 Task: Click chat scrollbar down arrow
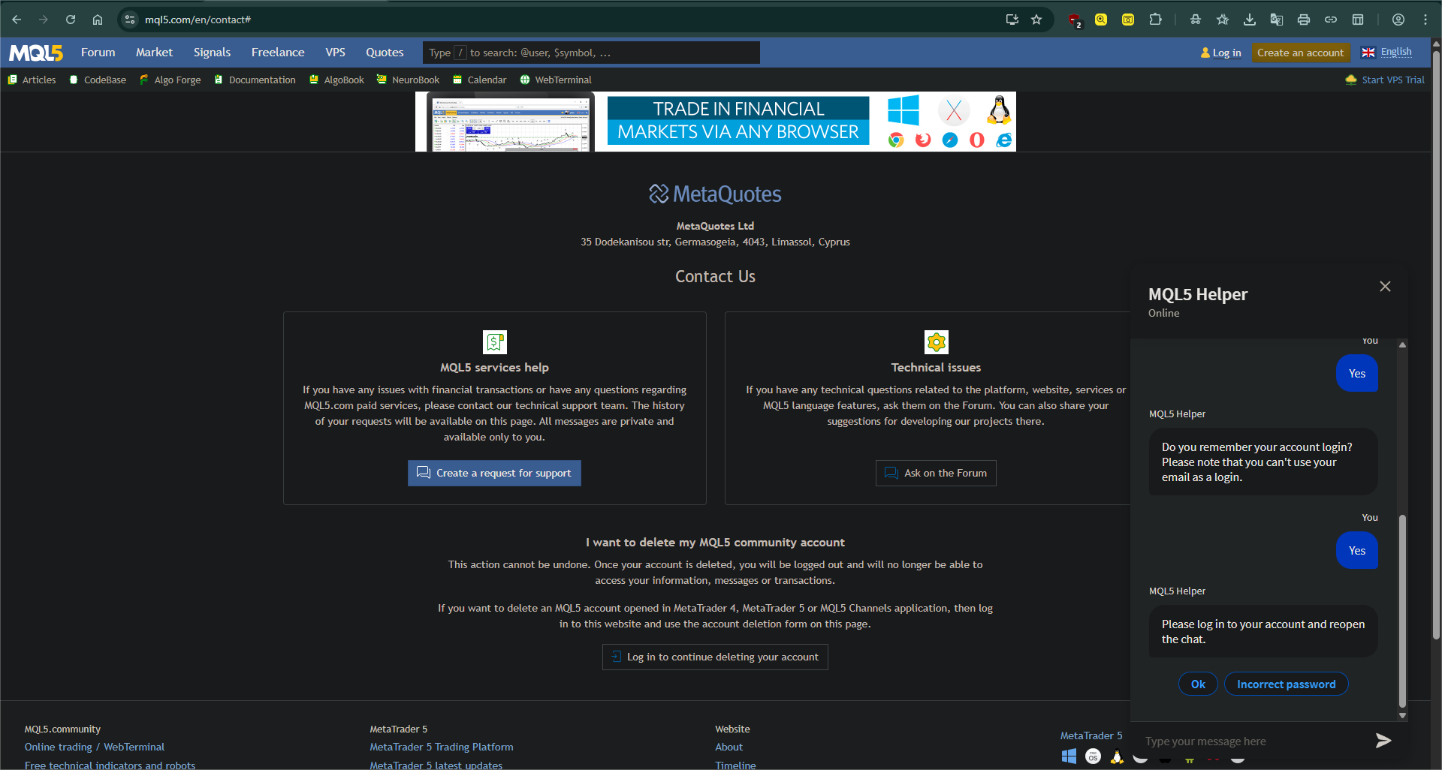1402,715
